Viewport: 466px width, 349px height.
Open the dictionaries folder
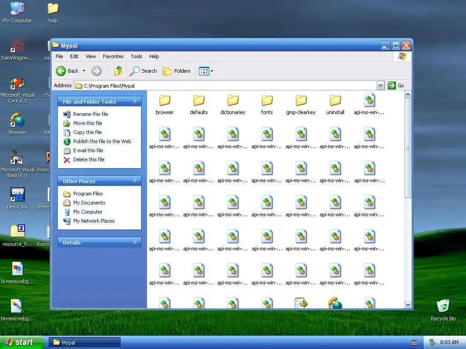pyautogui.click(x=233, y=105)
